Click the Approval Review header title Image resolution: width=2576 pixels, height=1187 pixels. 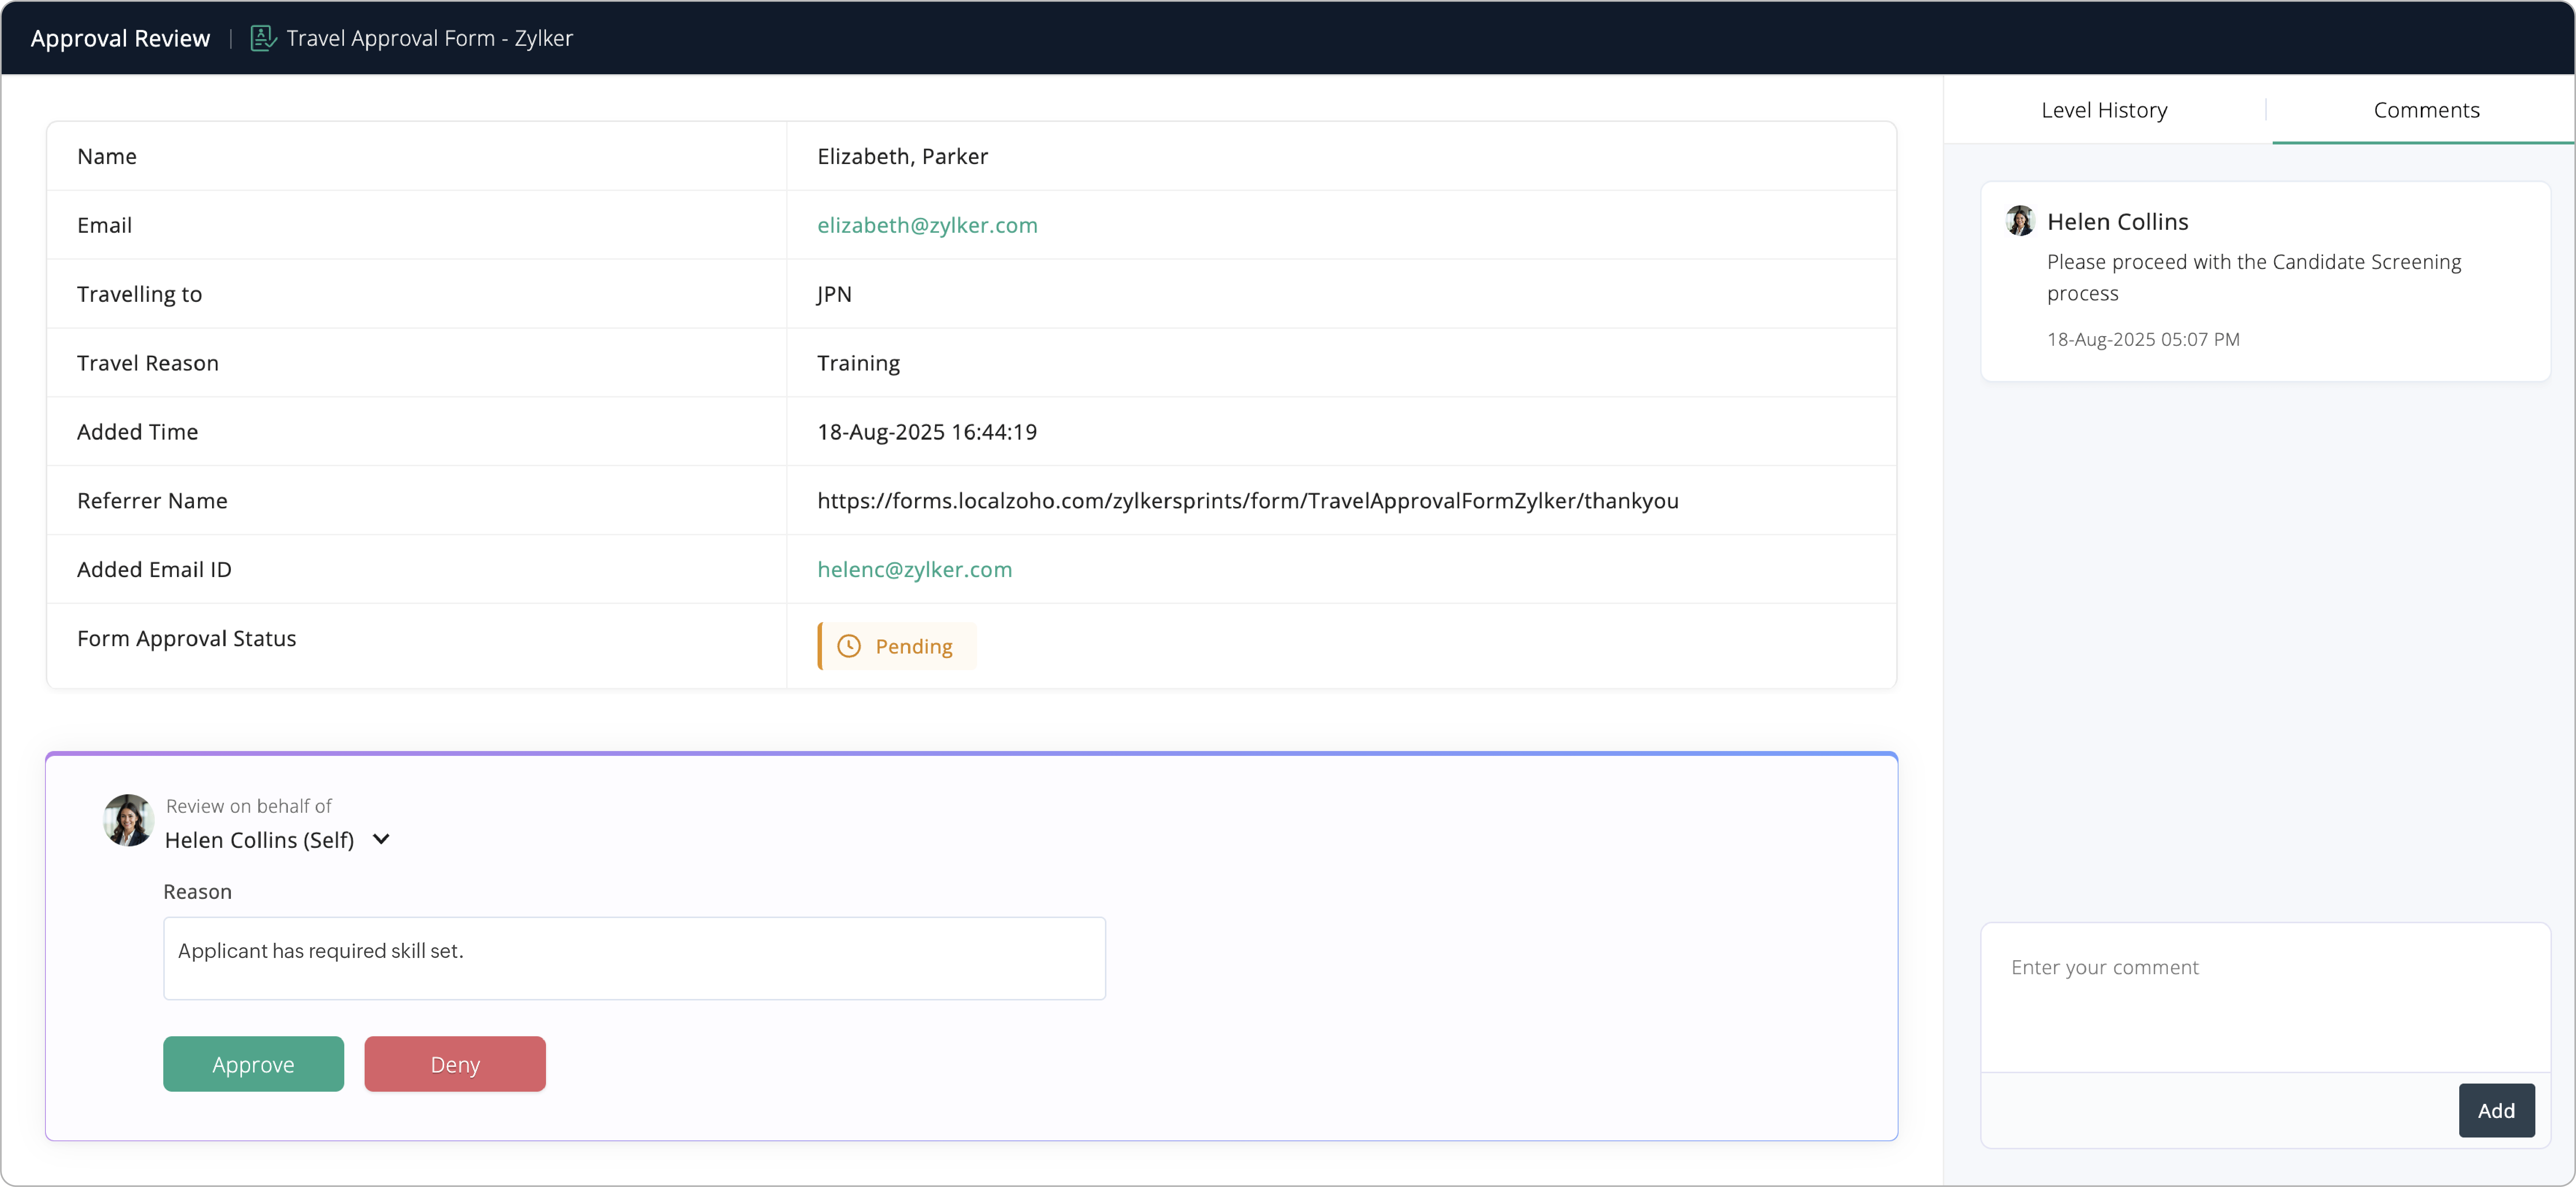(x=120, y=38)
